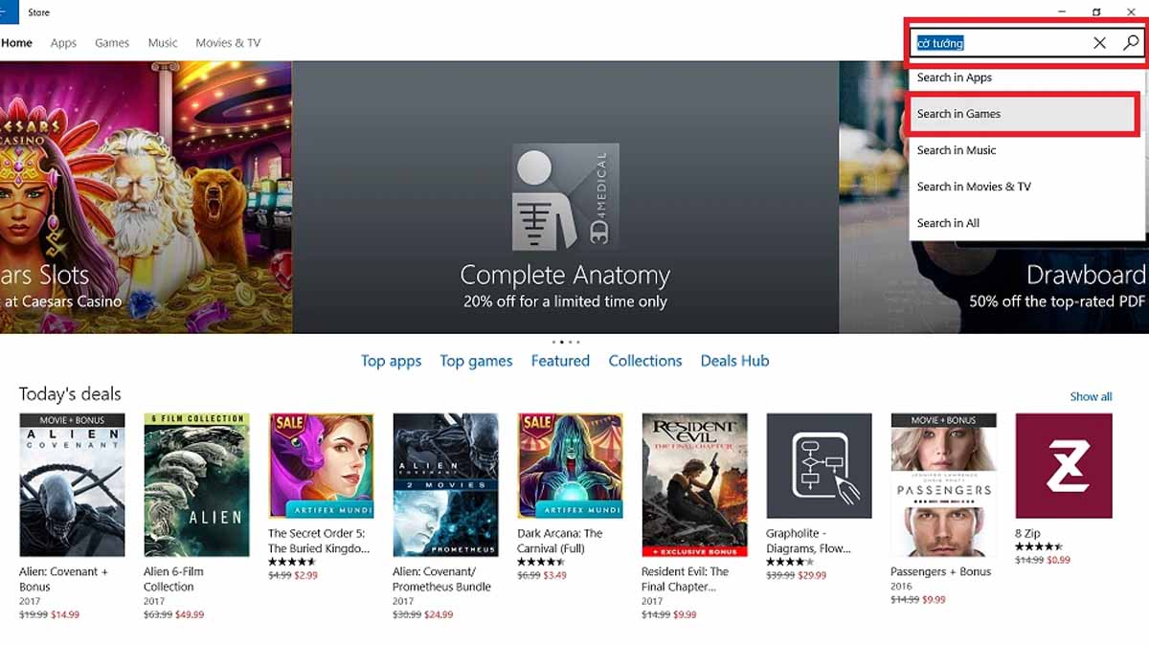Click the back arrow in the title bar
Image resolution: width=1149 pixels, height=646 pixels.
4,12
